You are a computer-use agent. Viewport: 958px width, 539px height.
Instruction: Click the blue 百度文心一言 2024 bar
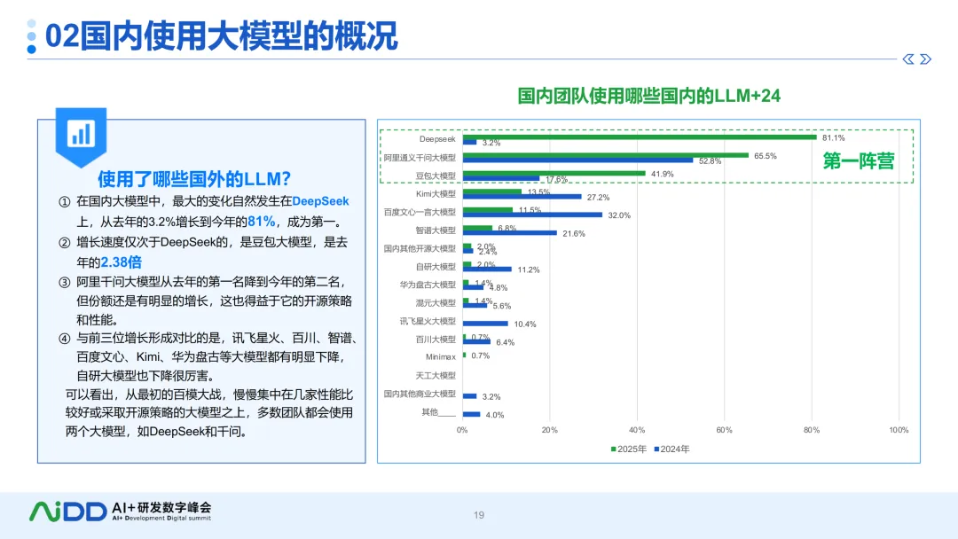533,215
